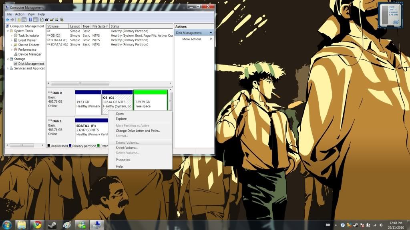Show hidden tray icons arrow
The width and height of the screenshot is (410, 230).
(336, 225)
